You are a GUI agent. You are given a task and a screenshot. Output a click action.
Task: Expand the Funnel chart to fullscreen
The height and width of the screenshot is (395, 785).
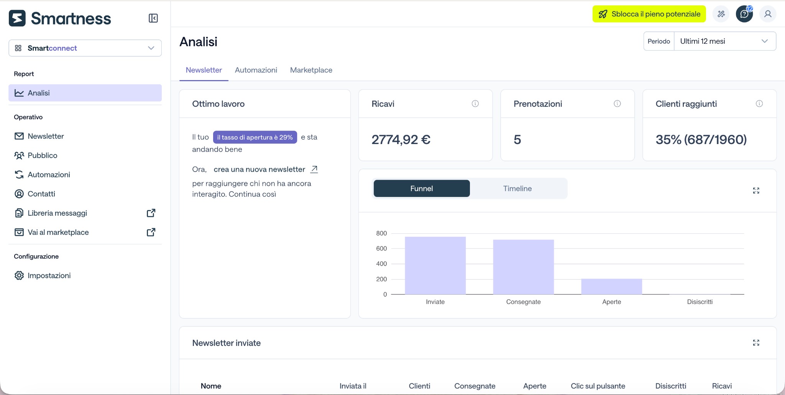pyautogui.click(x=756, y=190)
